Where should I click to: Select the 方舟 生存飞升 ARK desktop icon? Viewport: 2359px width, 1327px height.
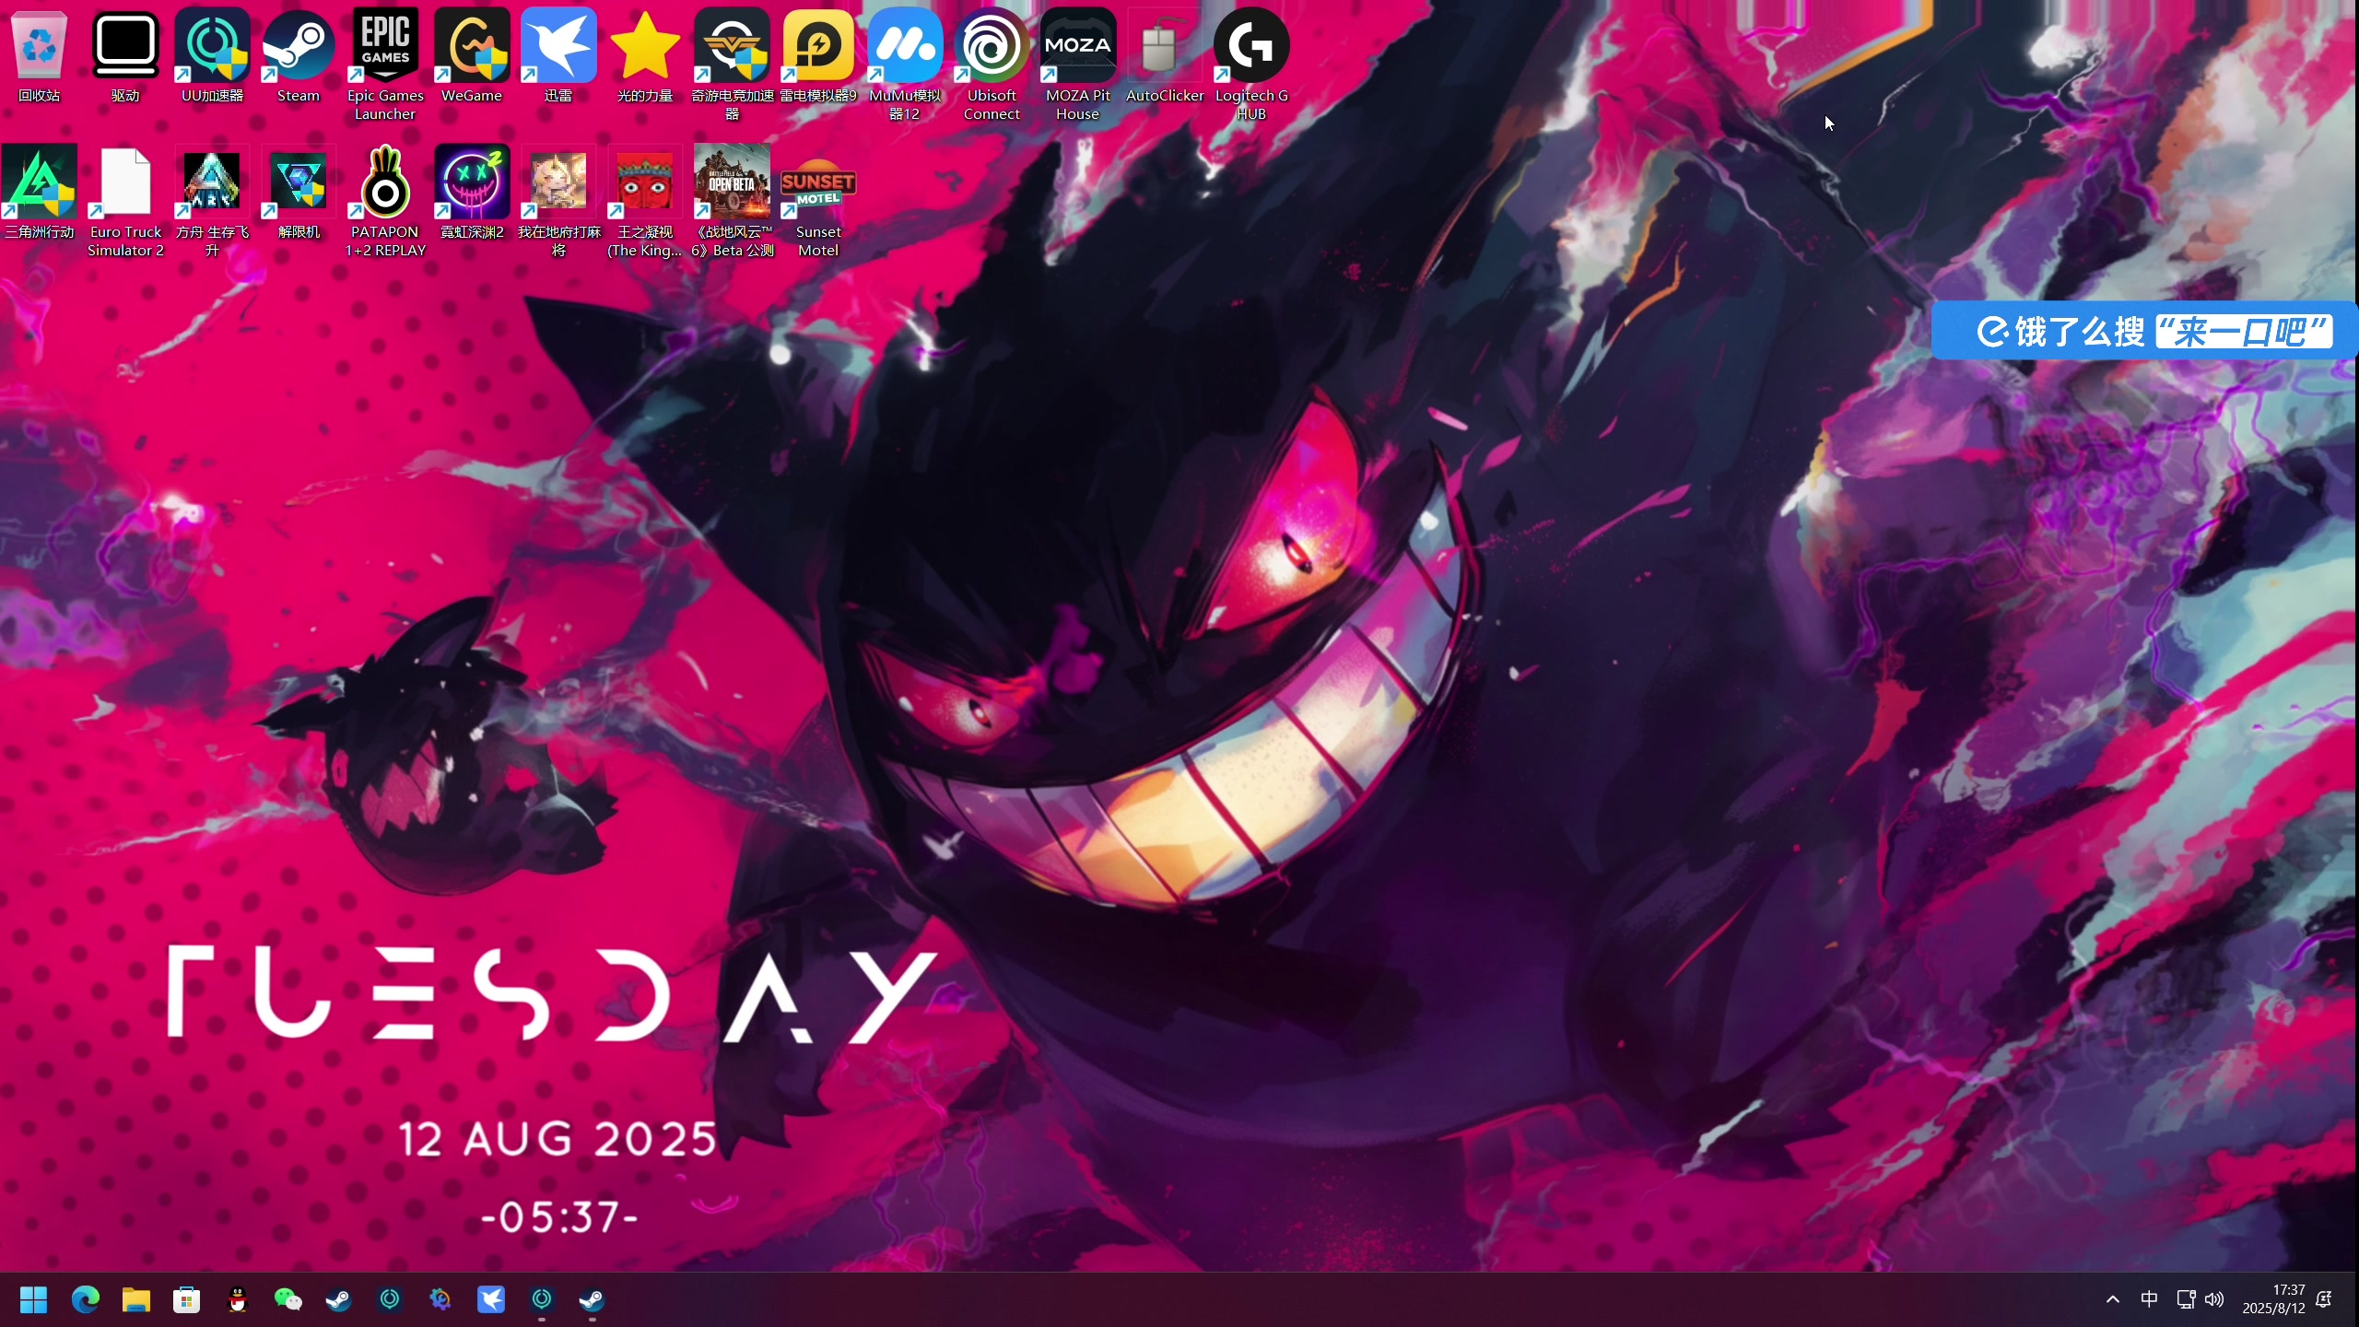212,203
